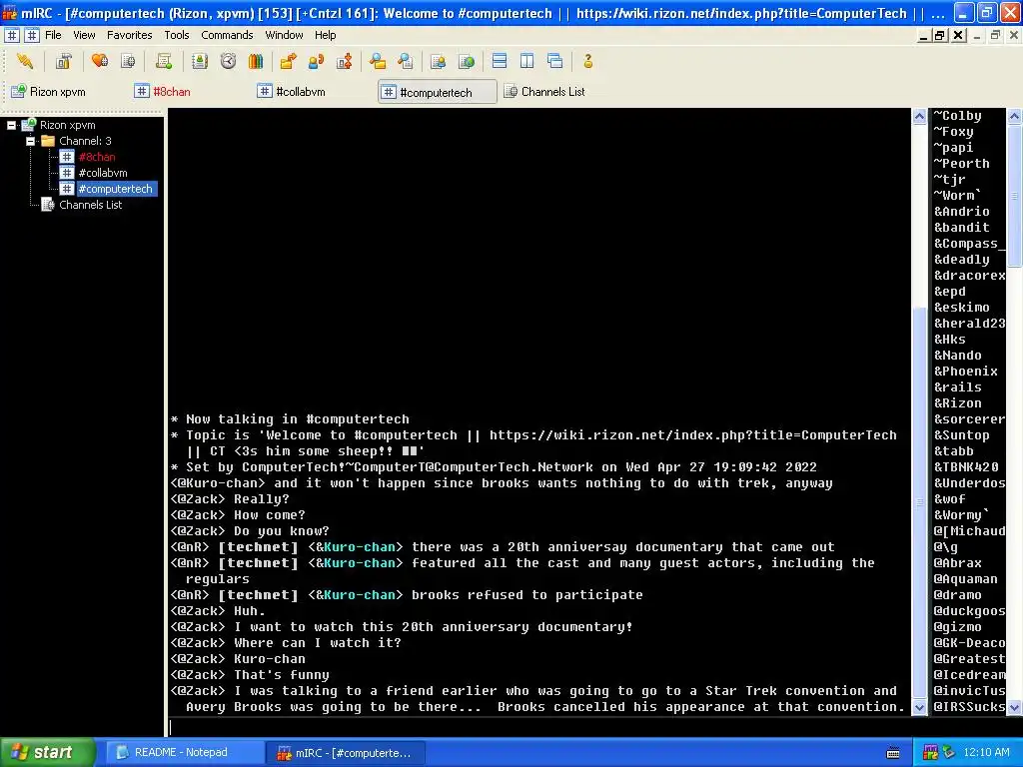Click the second hash icon beside File menu
The height and width of the screenshot is (767, 1023).
coord(31,35)
